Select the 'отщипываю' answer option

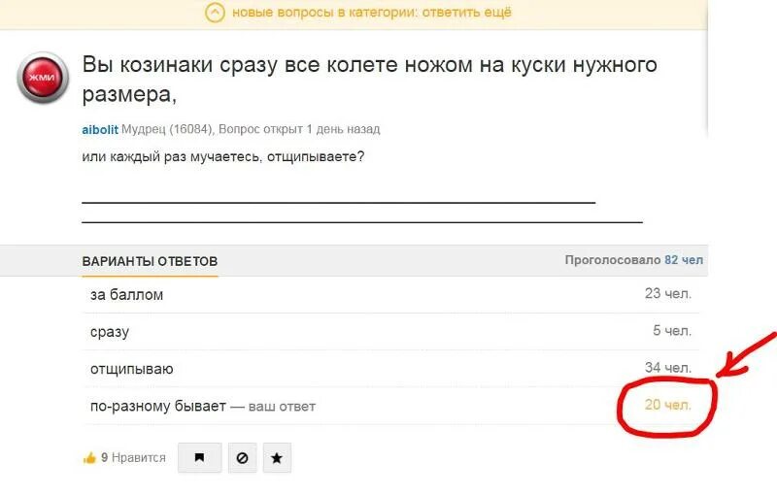(391, 369)
